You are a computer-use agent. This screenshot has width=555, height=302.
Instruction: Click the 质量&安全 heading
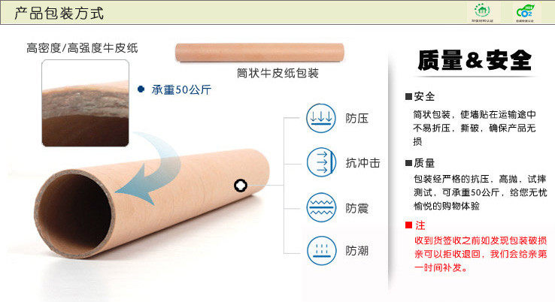[475, 60]
